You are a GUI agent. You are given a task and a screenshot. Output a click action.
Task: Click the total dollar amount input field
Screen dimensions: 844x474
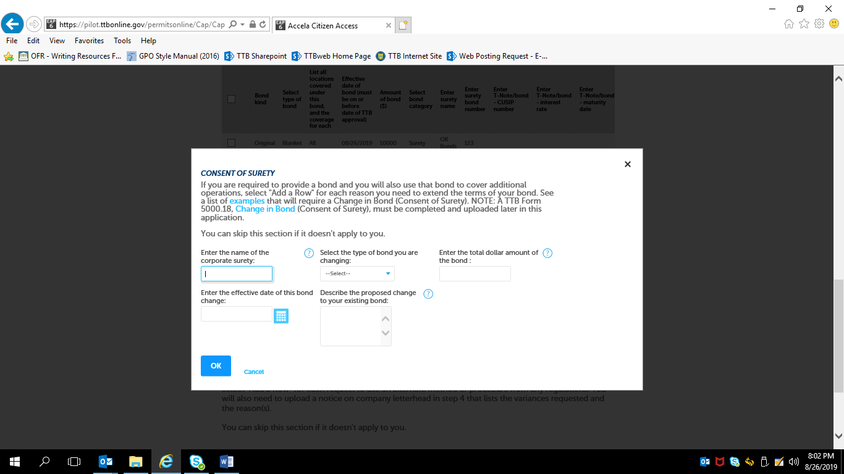(475, 273)
